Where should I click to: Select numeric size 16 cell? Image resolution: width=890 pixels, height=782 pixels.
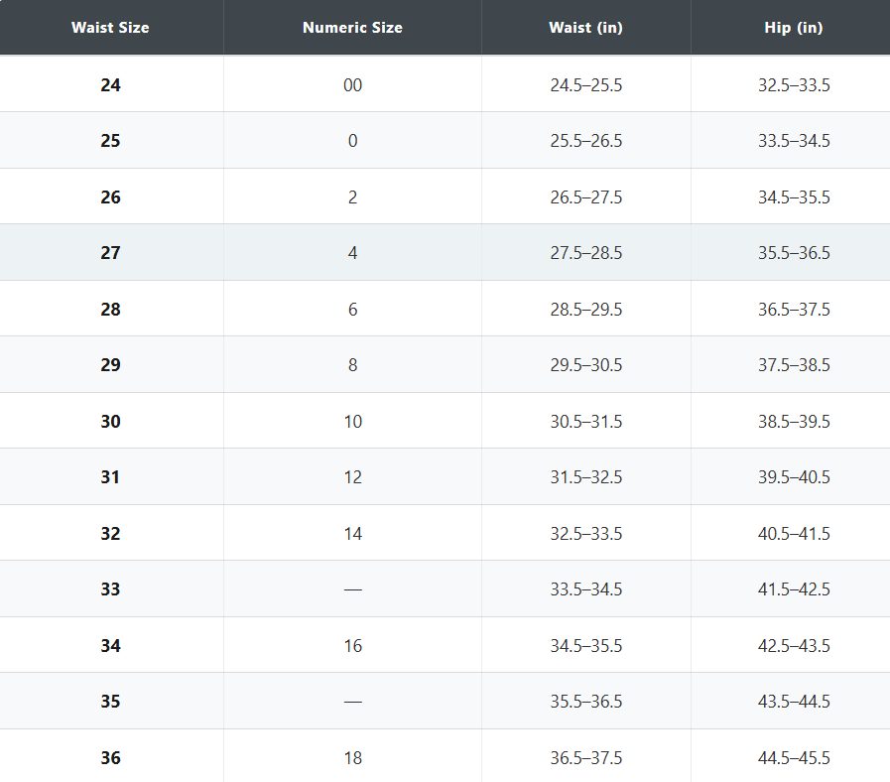click(352, 645)
